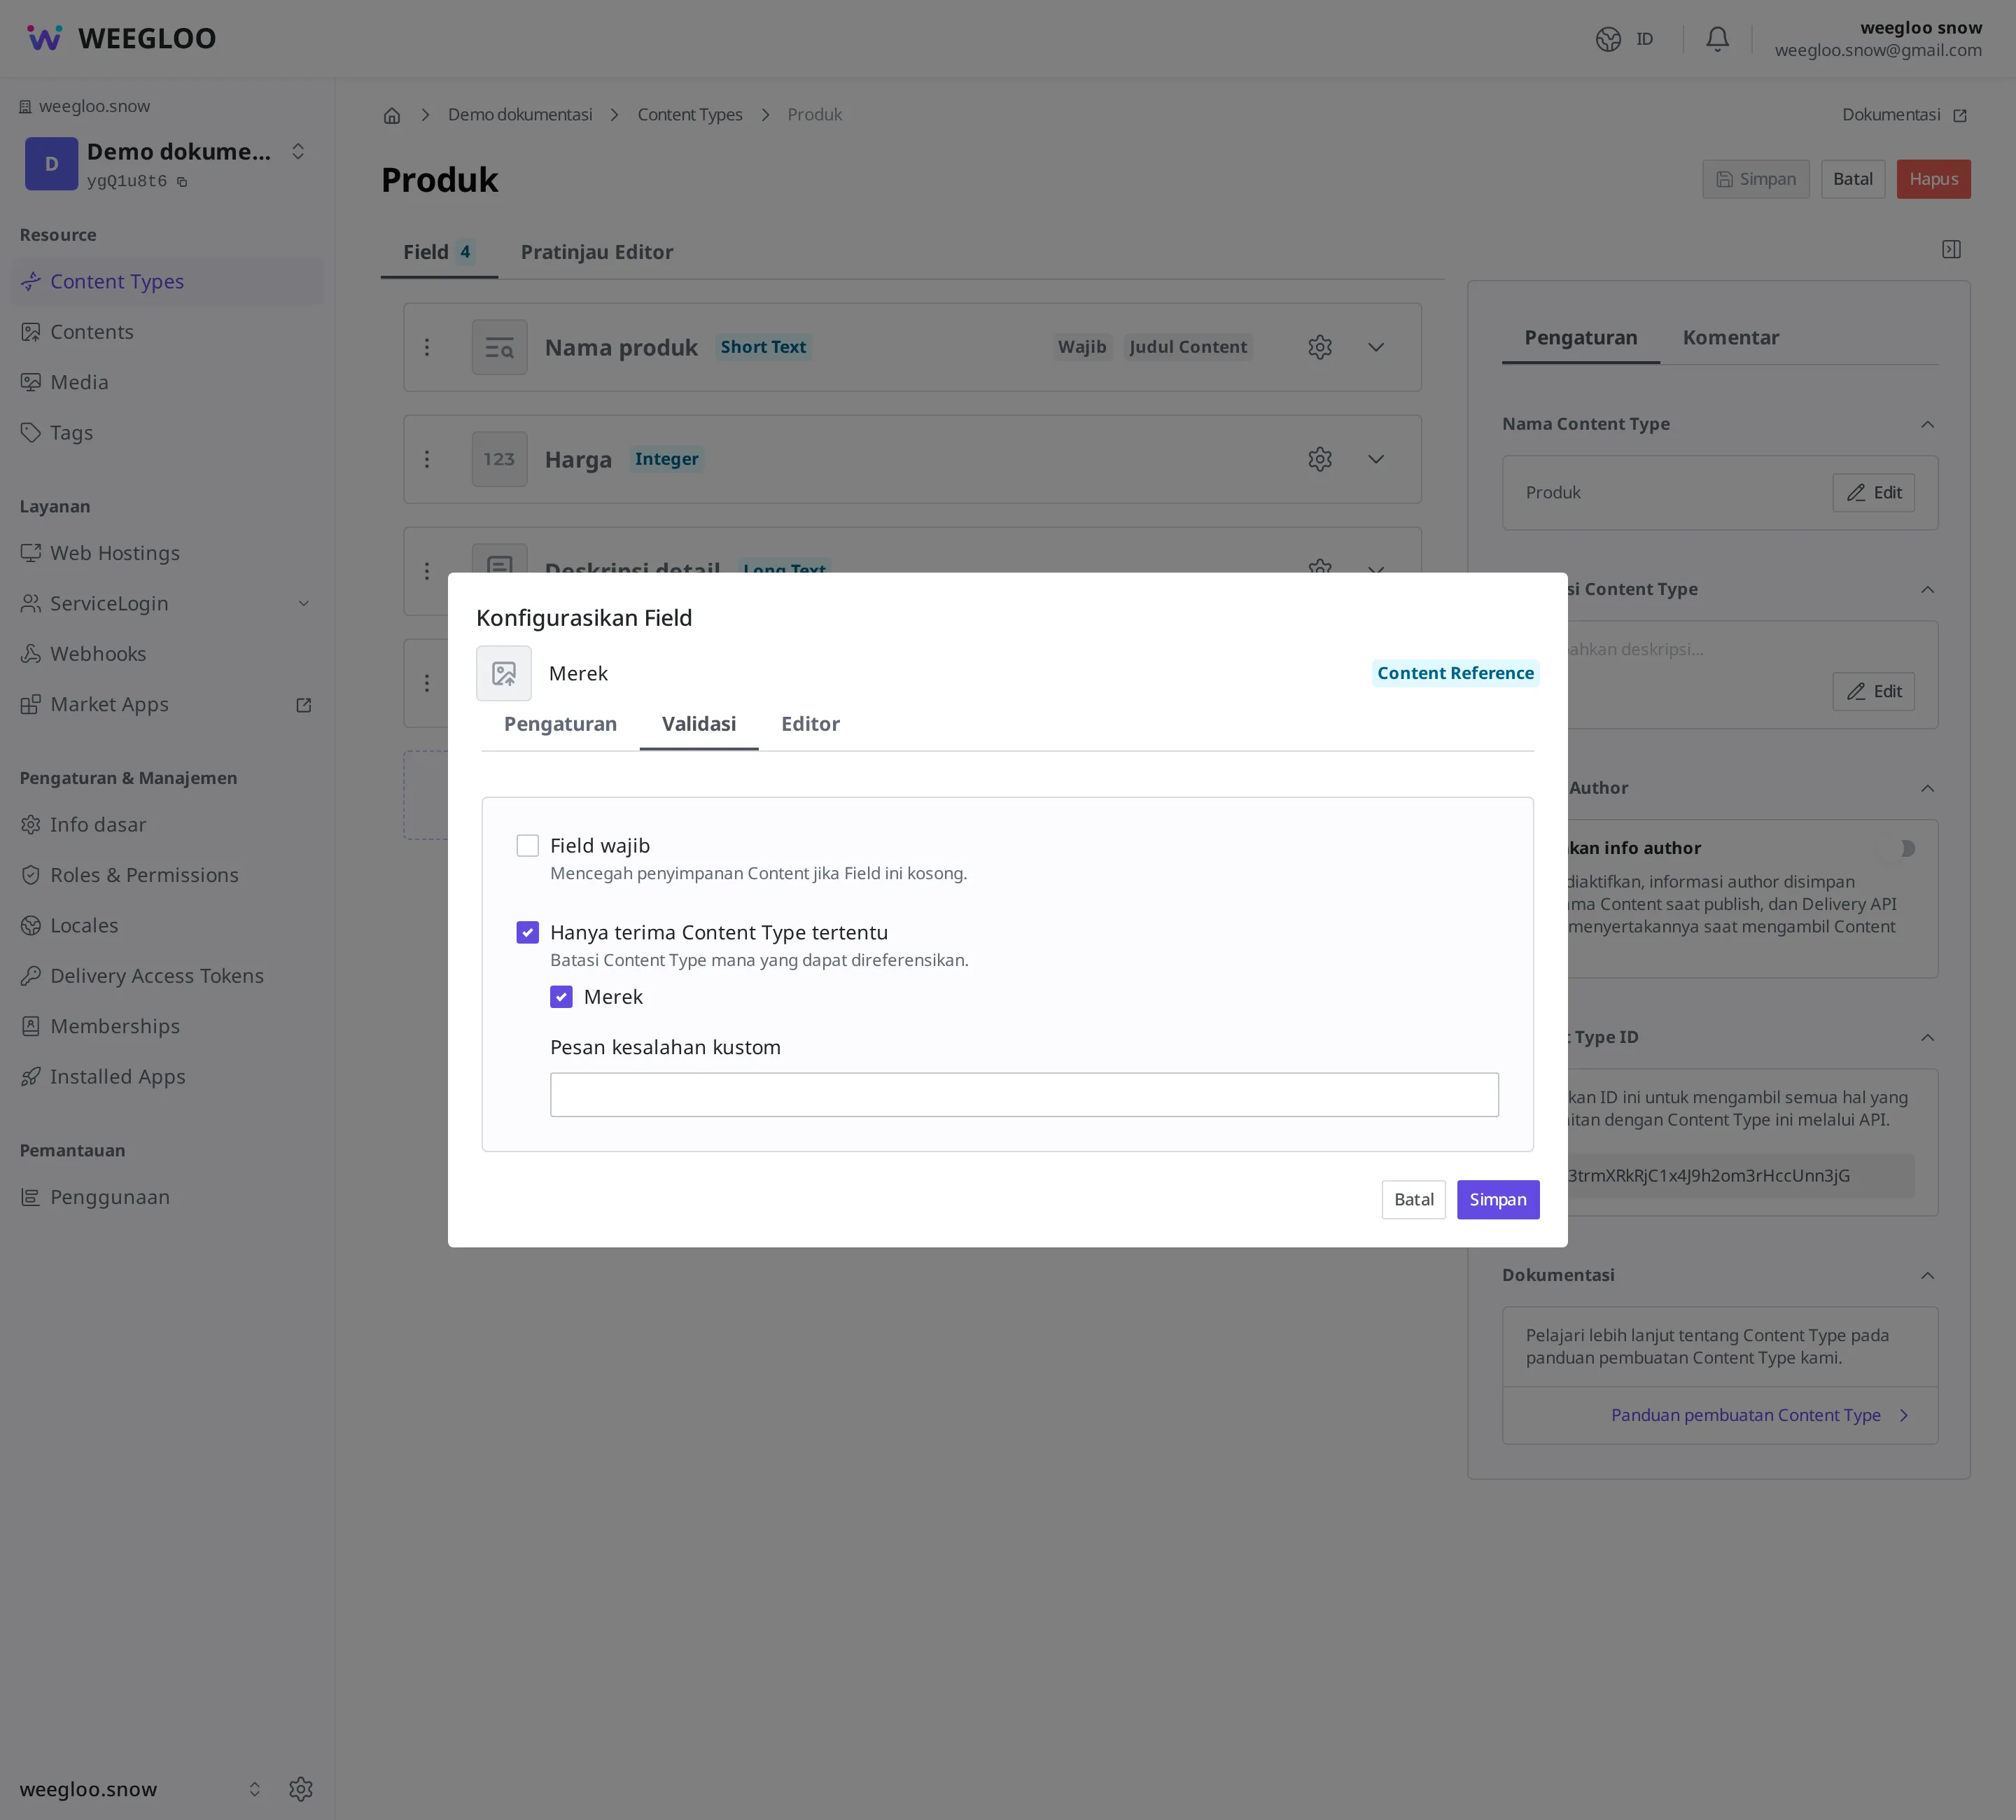
Task: Click Batal in the dialog
Action: click(1413, 1200)
